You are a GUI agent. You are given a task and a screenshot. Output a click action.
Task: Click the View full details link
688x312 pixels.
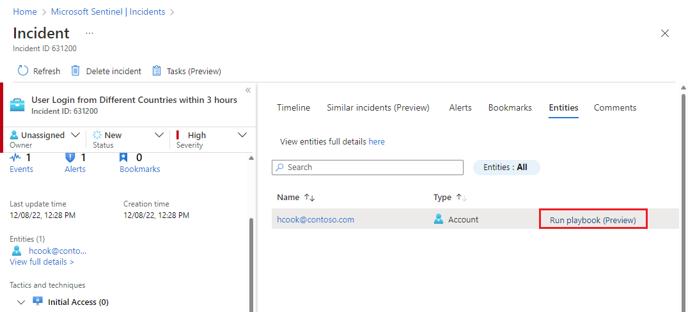[x=42, y=261]
